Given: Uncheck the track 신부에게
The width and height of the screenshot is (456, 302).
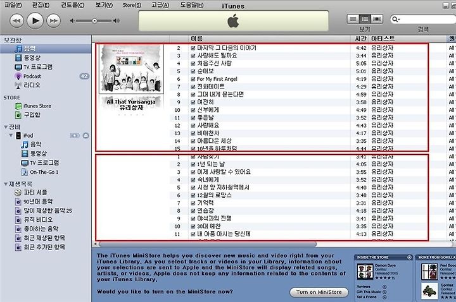Looking at the screenshot, I should tap(193, 110).
